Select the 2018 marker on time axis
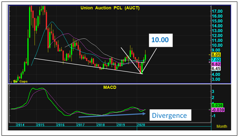 pos(101,125)
